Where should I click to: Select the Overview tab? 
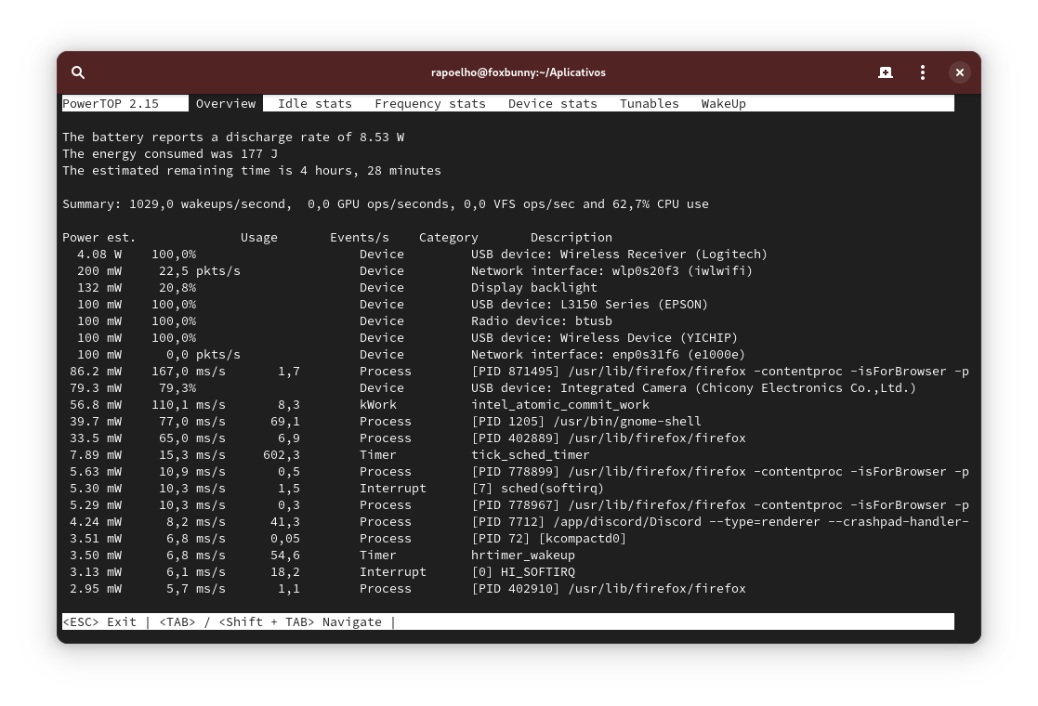(x=226, y=103)
